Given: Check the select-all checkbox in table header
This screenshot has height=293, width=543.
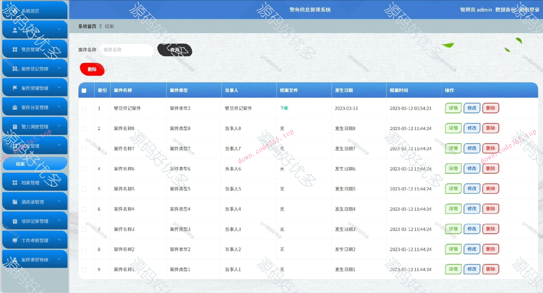Looking at the screenshot, I should coord(84,90).
